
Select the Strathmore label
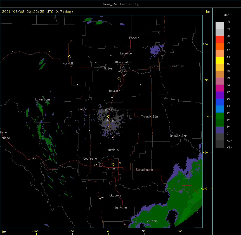click(x=144, y=170)
